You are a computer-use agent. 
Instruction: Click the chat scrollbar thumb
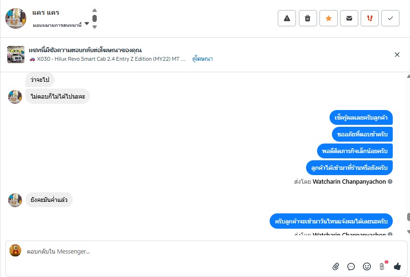click(x=408, y=217)
